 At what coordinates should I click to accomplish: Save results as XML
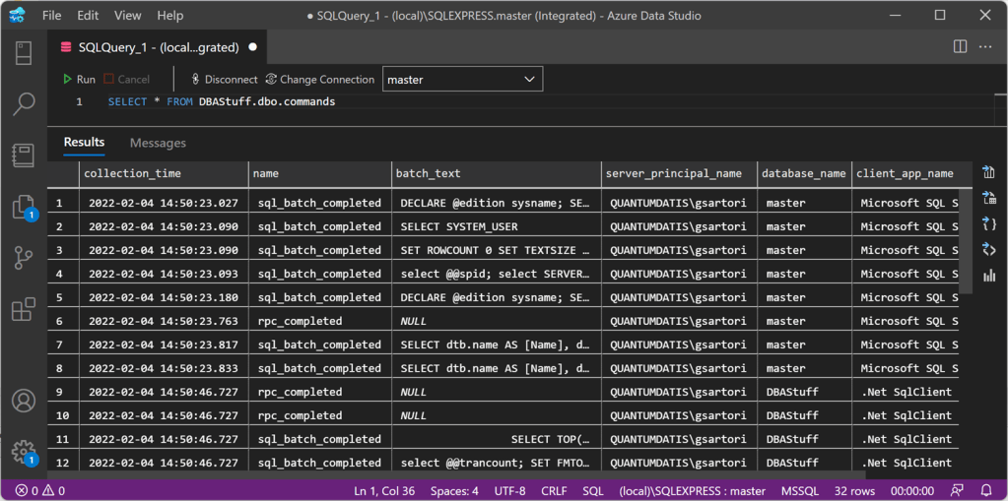(989, 250)
